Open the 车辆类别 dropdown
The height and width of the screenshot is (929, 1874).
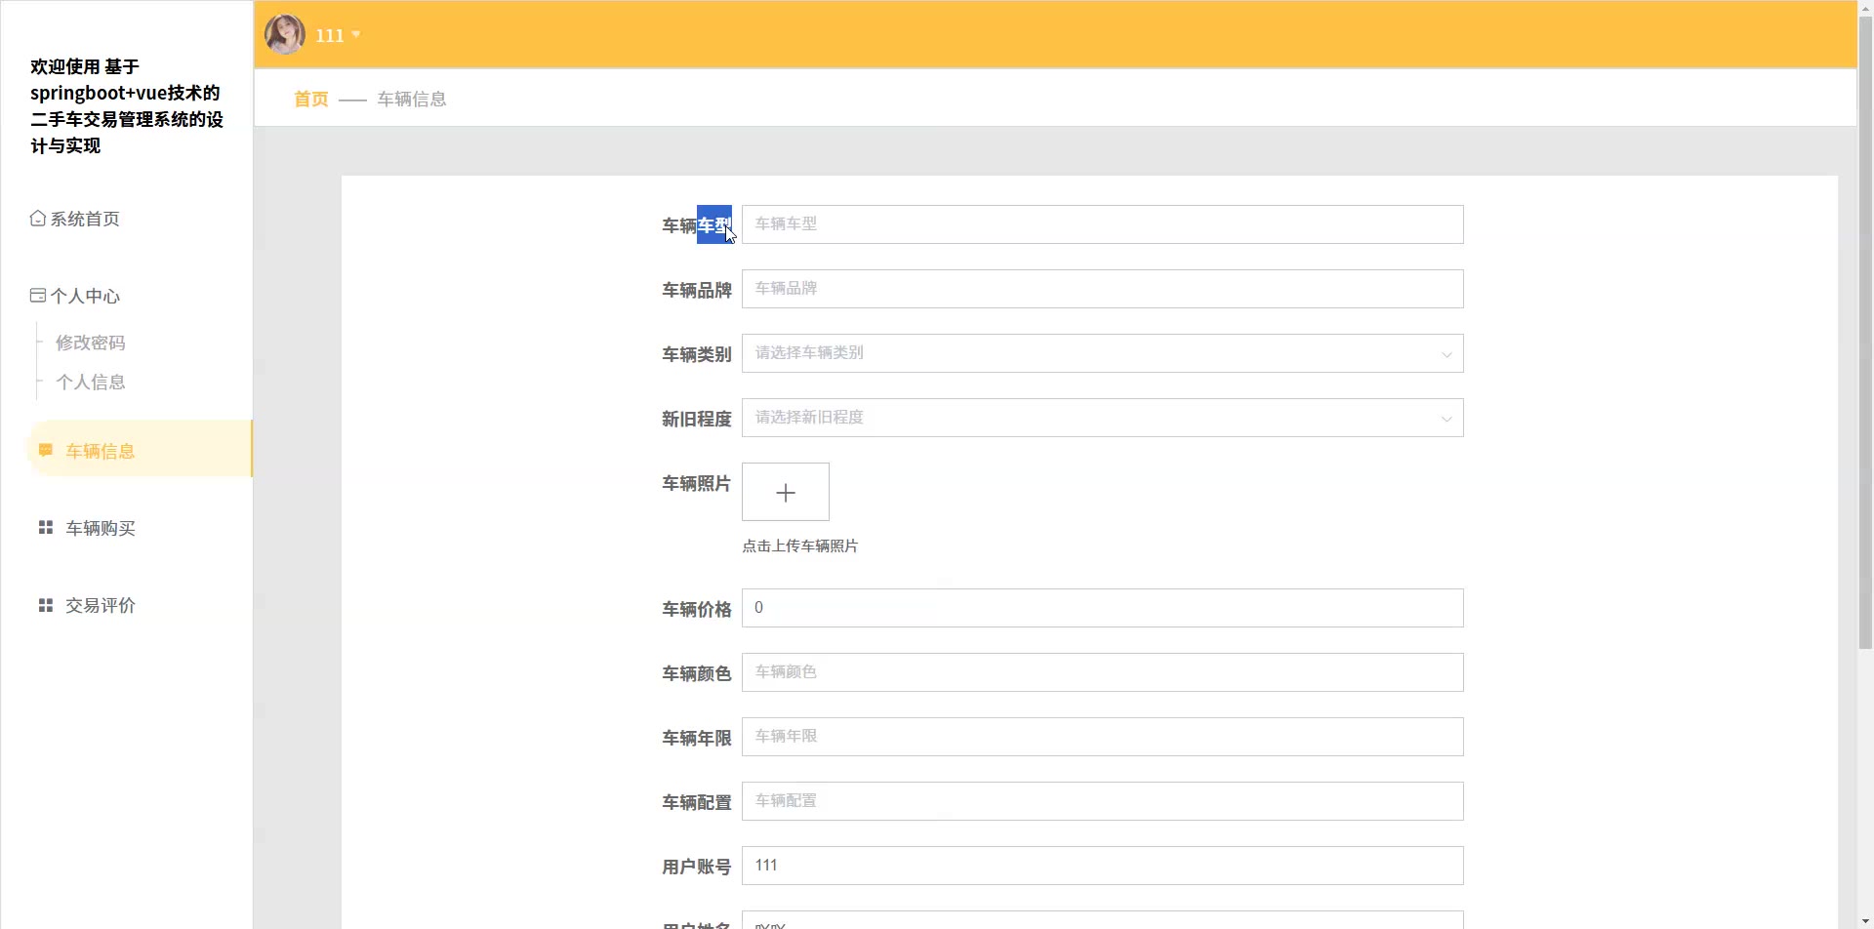tap(1103, 353)
